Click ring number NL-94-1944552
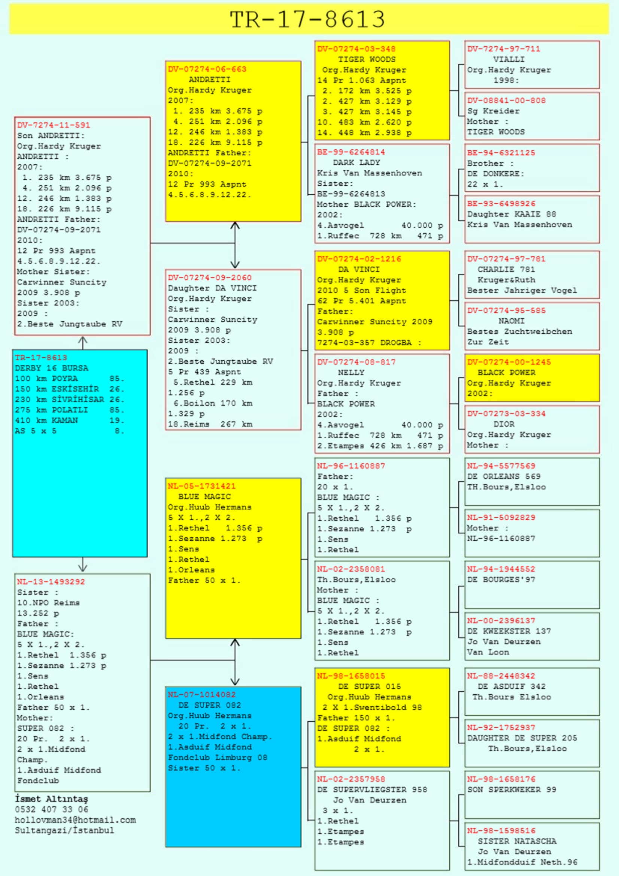Screen dimensions: 619x876 pyautogui.click(x=501, y=569)
